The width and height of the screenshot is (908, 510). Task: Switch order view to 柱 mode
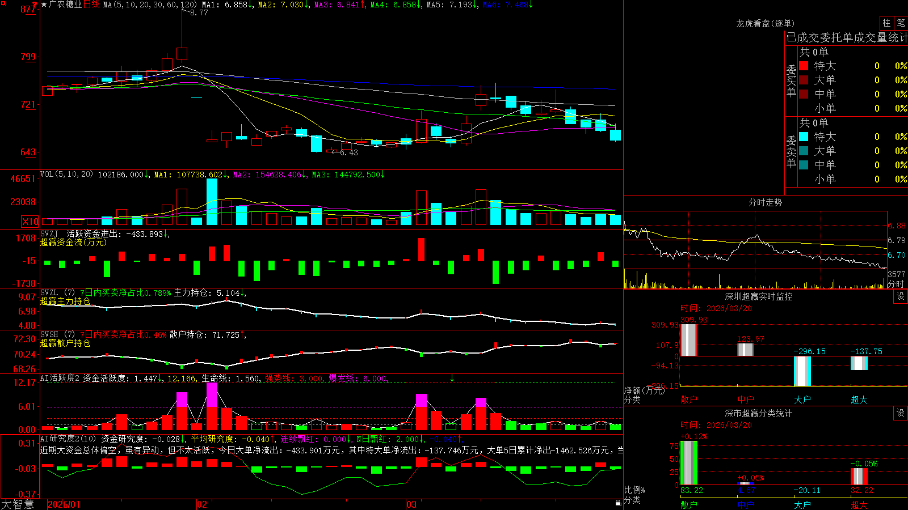click(886, 23)
